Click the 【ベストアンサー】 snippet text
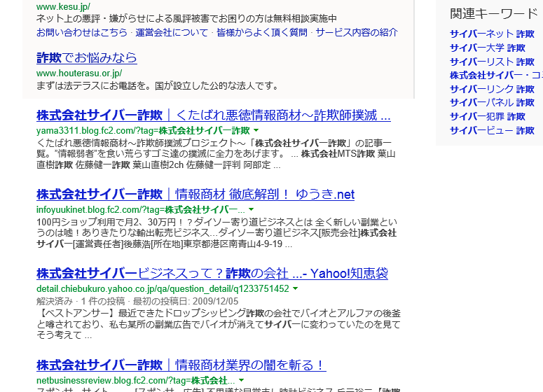This screenshot has width=543, height=392. [x=219, y=324]
